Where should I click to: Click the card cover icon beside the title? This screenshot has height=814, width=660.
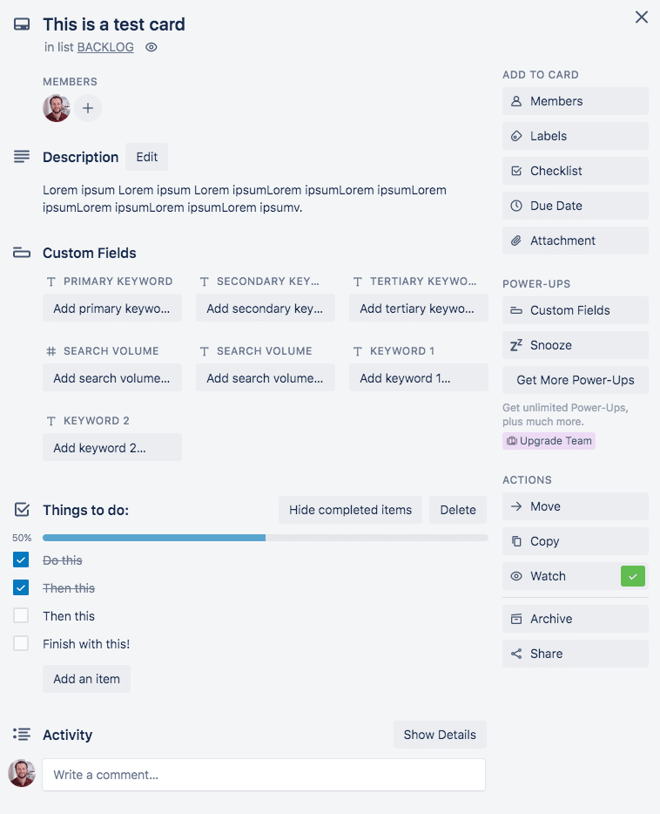point(21,24)
